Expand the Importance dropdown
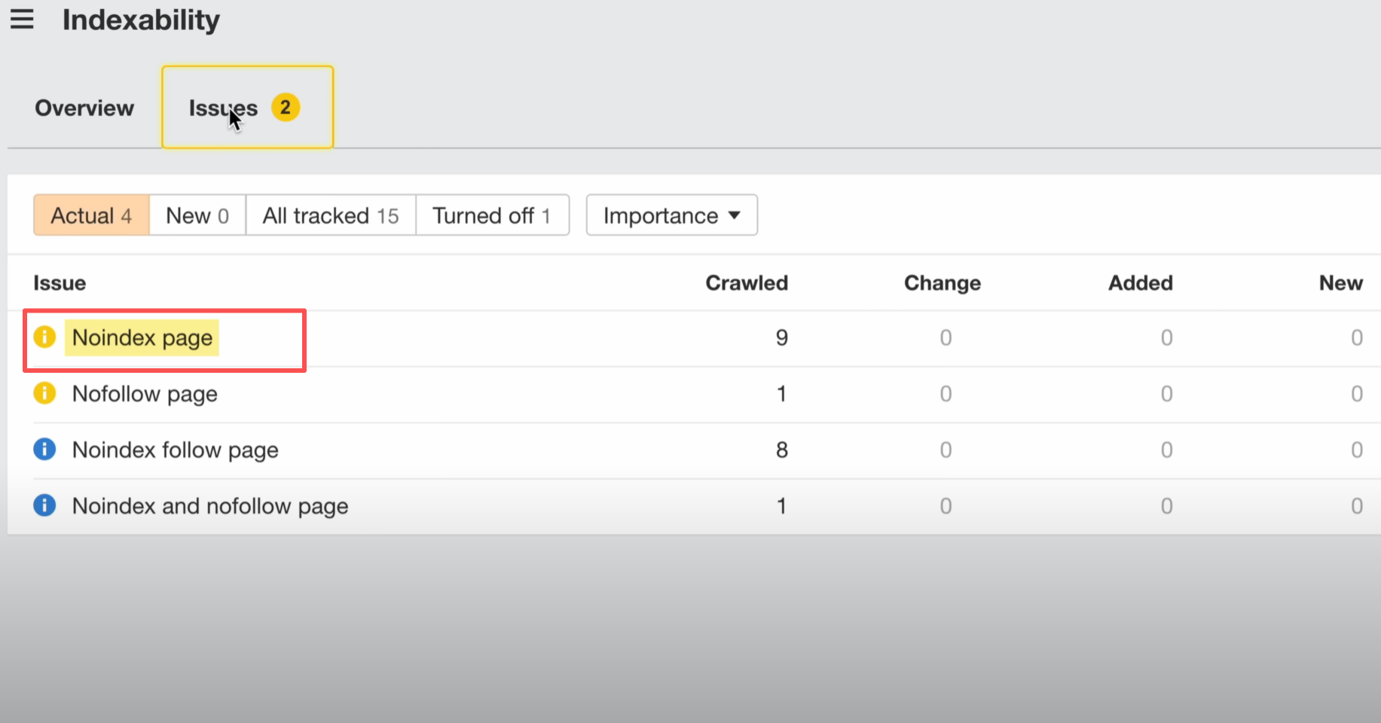 click(x=671, y=216)
